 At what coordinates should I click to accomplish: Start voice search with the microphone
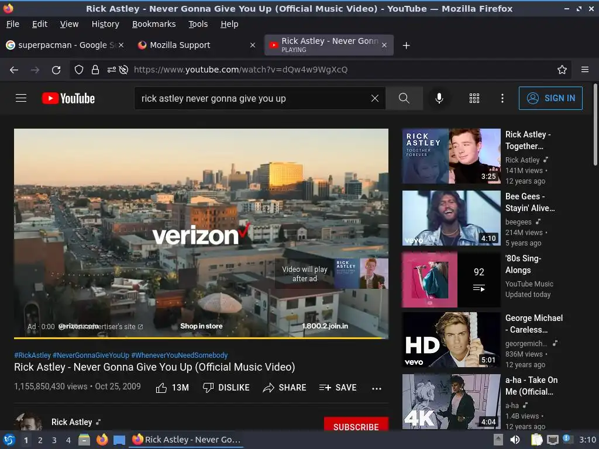tap(439, 98)
